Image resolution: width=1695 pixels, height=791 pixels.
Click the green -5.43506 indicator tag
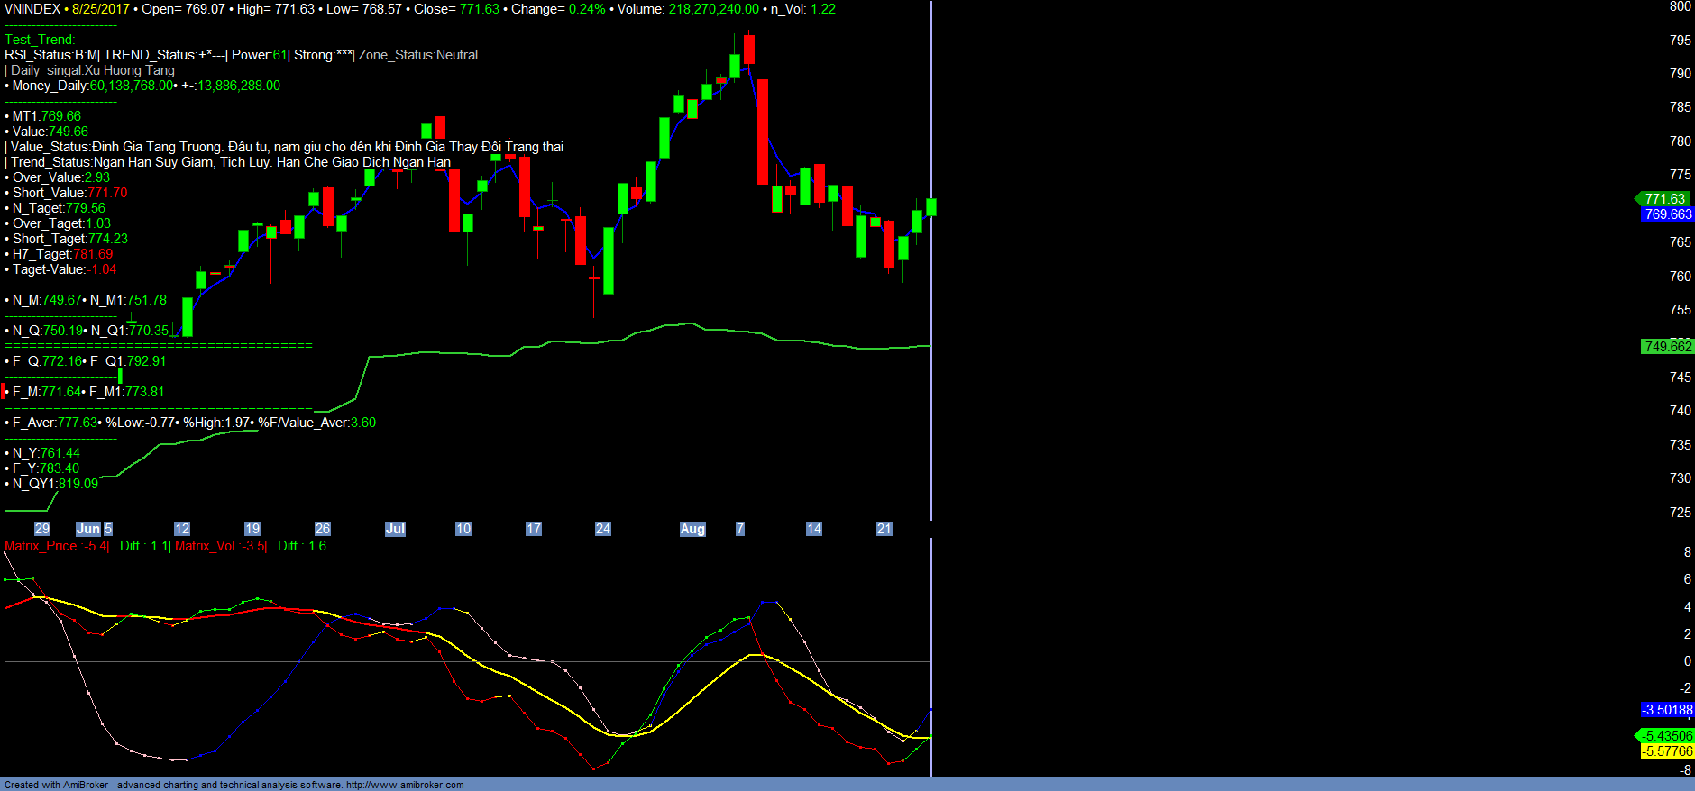pos(1667,736)
